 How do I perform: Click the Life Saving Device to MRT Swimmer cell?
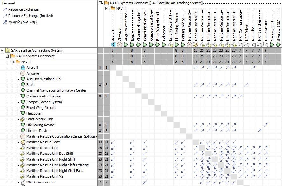click(x=266, y=125)
